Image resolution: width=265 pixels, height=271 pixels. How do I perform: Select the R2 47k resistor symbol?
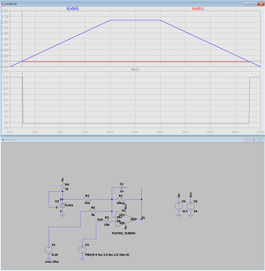87,199
